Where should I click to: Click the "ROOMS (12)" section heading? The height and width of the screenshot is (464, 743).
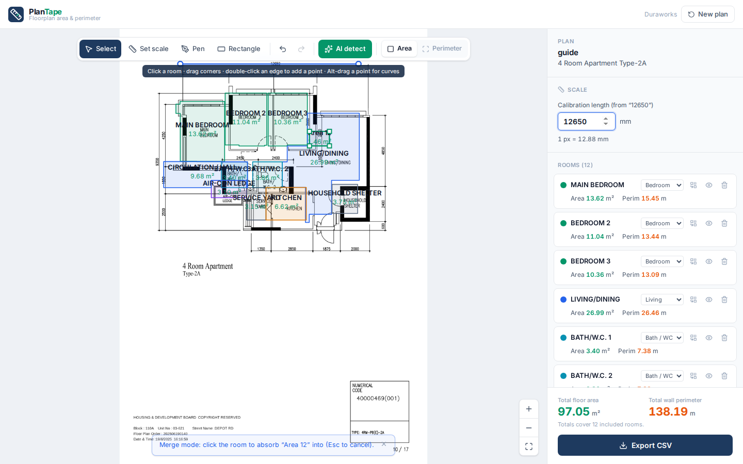coord(575,165)
